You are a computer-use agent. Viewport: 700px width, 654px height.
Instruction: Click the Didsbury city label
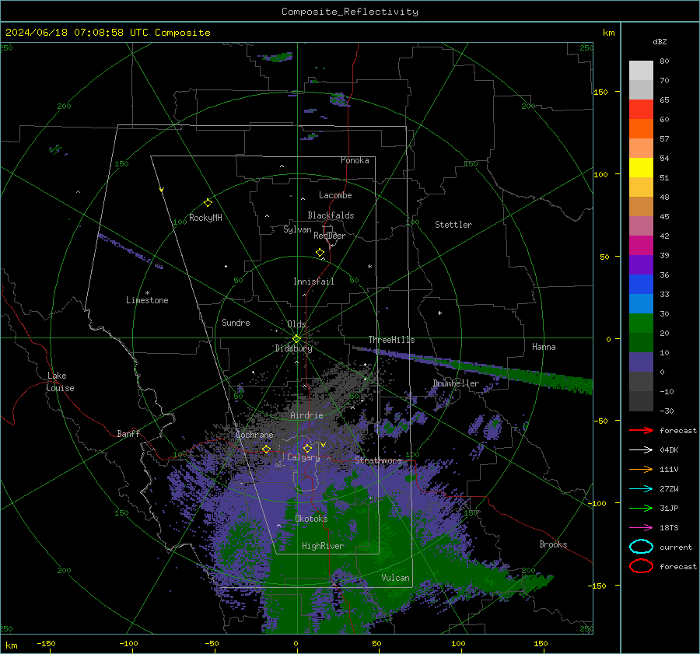(293, 348)
